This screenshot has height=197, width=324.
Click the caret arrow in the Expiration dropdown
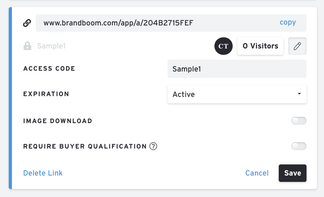(x=299, y=94)
